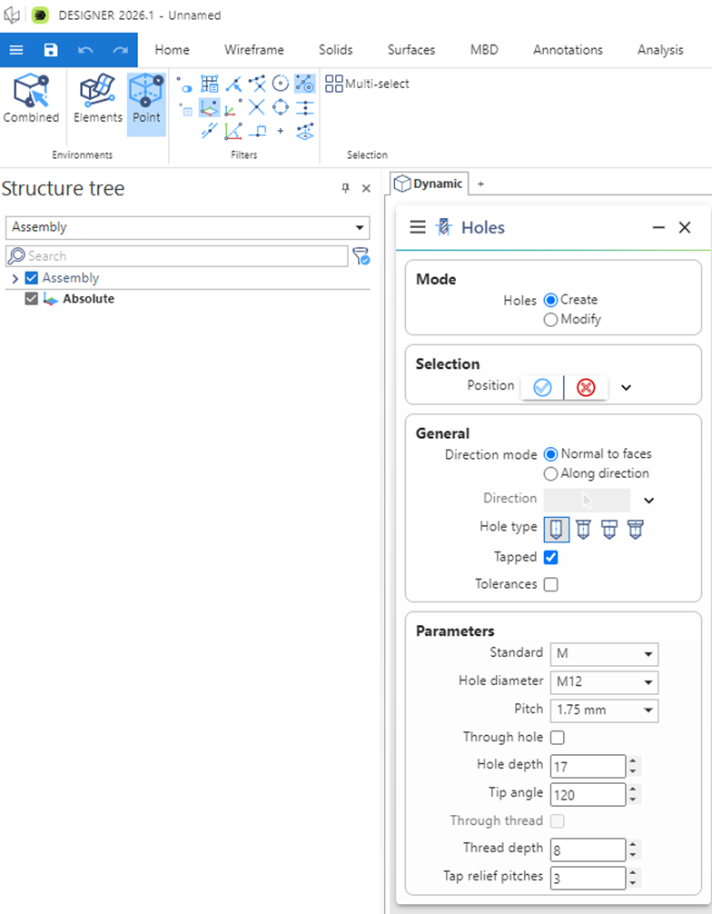
Task: Select the Combined environment tool
Action: [31, 99]
